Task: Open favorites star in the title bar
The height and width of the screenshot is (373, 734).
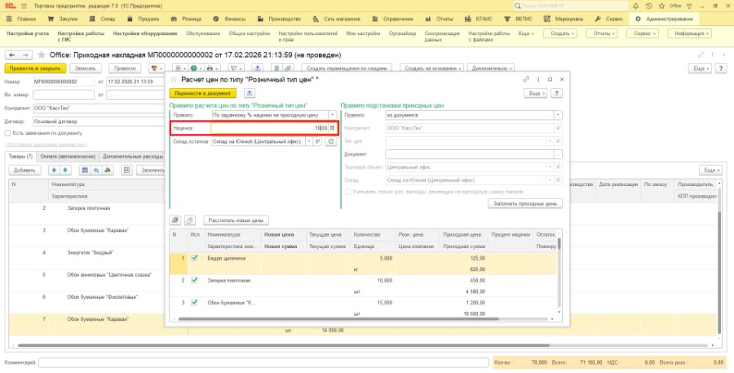Action: point(662,6)
